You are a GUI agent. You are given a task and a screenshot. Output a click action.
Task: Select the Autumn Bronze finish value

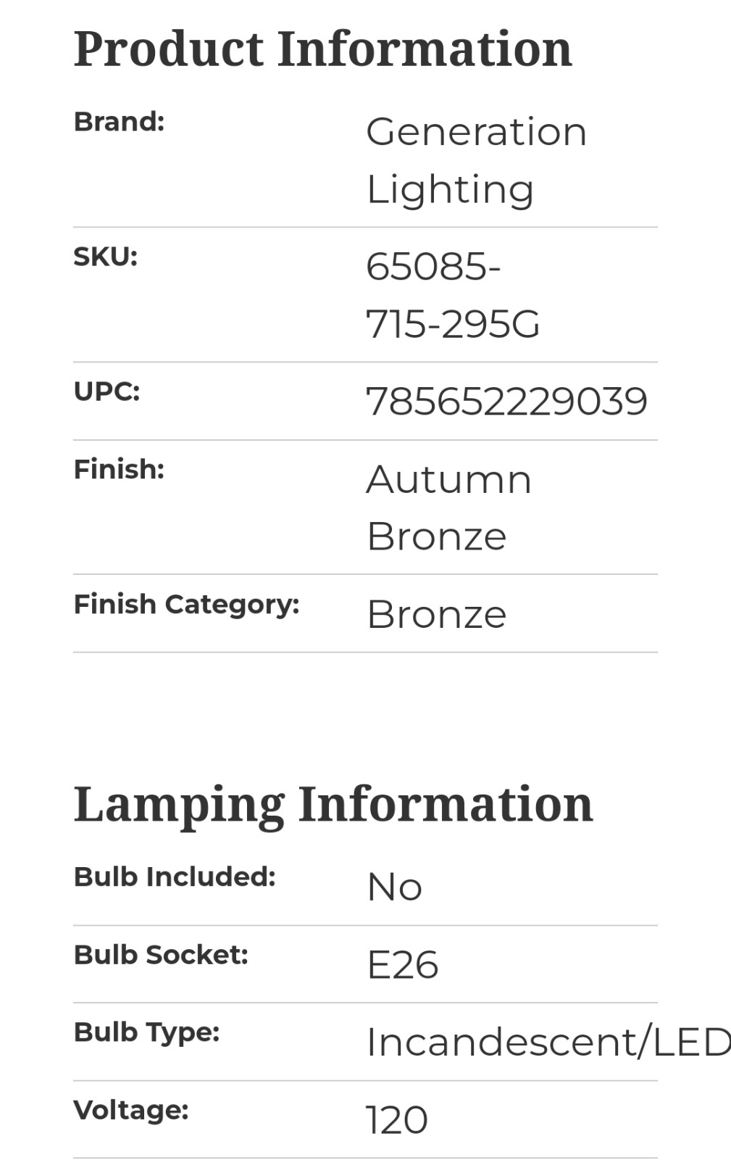(449, 507)
